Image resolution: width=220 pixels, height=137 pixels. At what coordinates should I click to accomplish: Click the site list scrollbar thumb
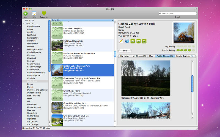tap(115, 54)
